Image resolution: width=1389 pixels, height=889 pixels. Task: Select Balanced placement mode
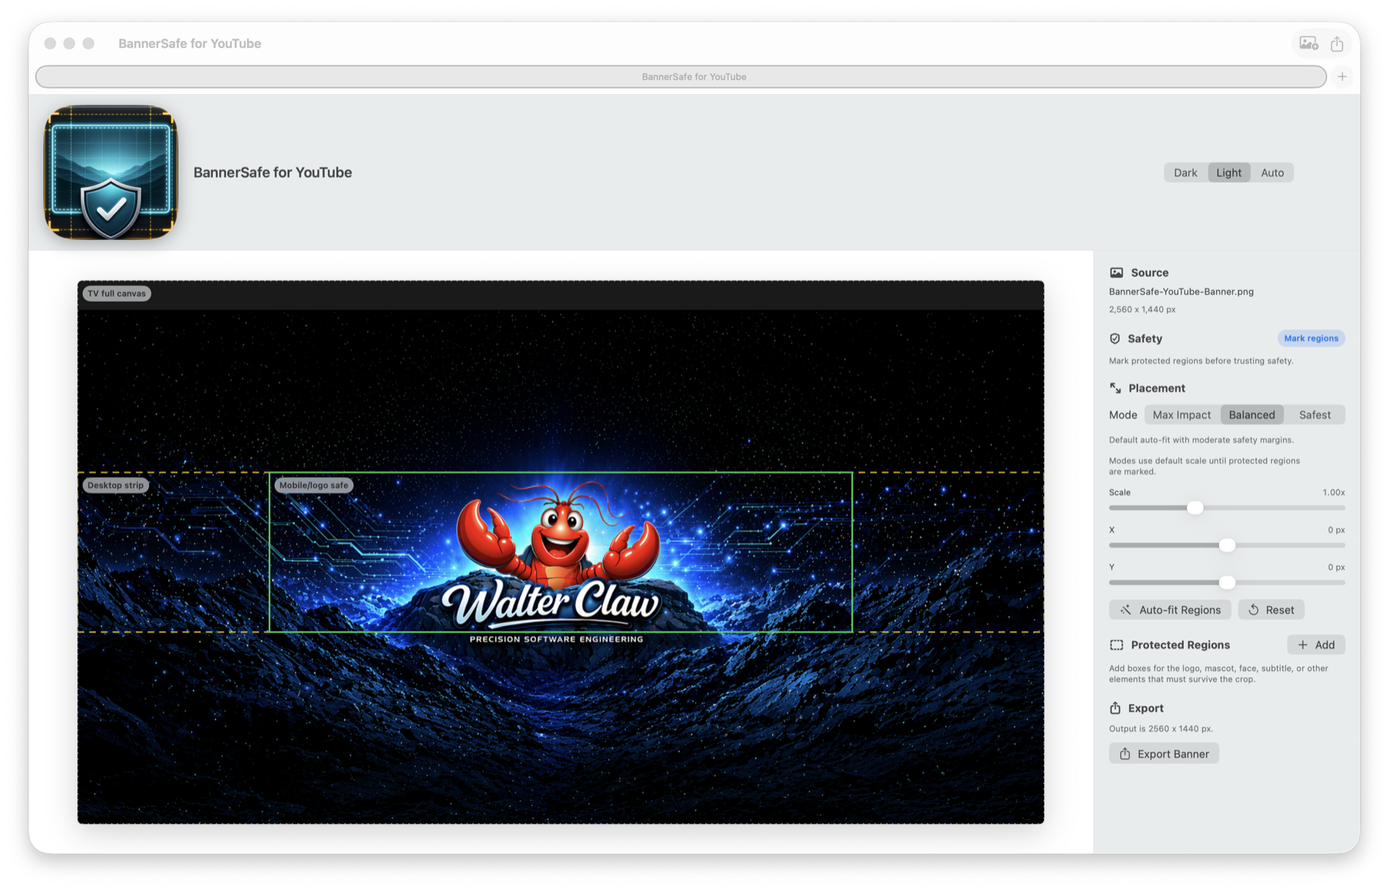click(1252, 415)
